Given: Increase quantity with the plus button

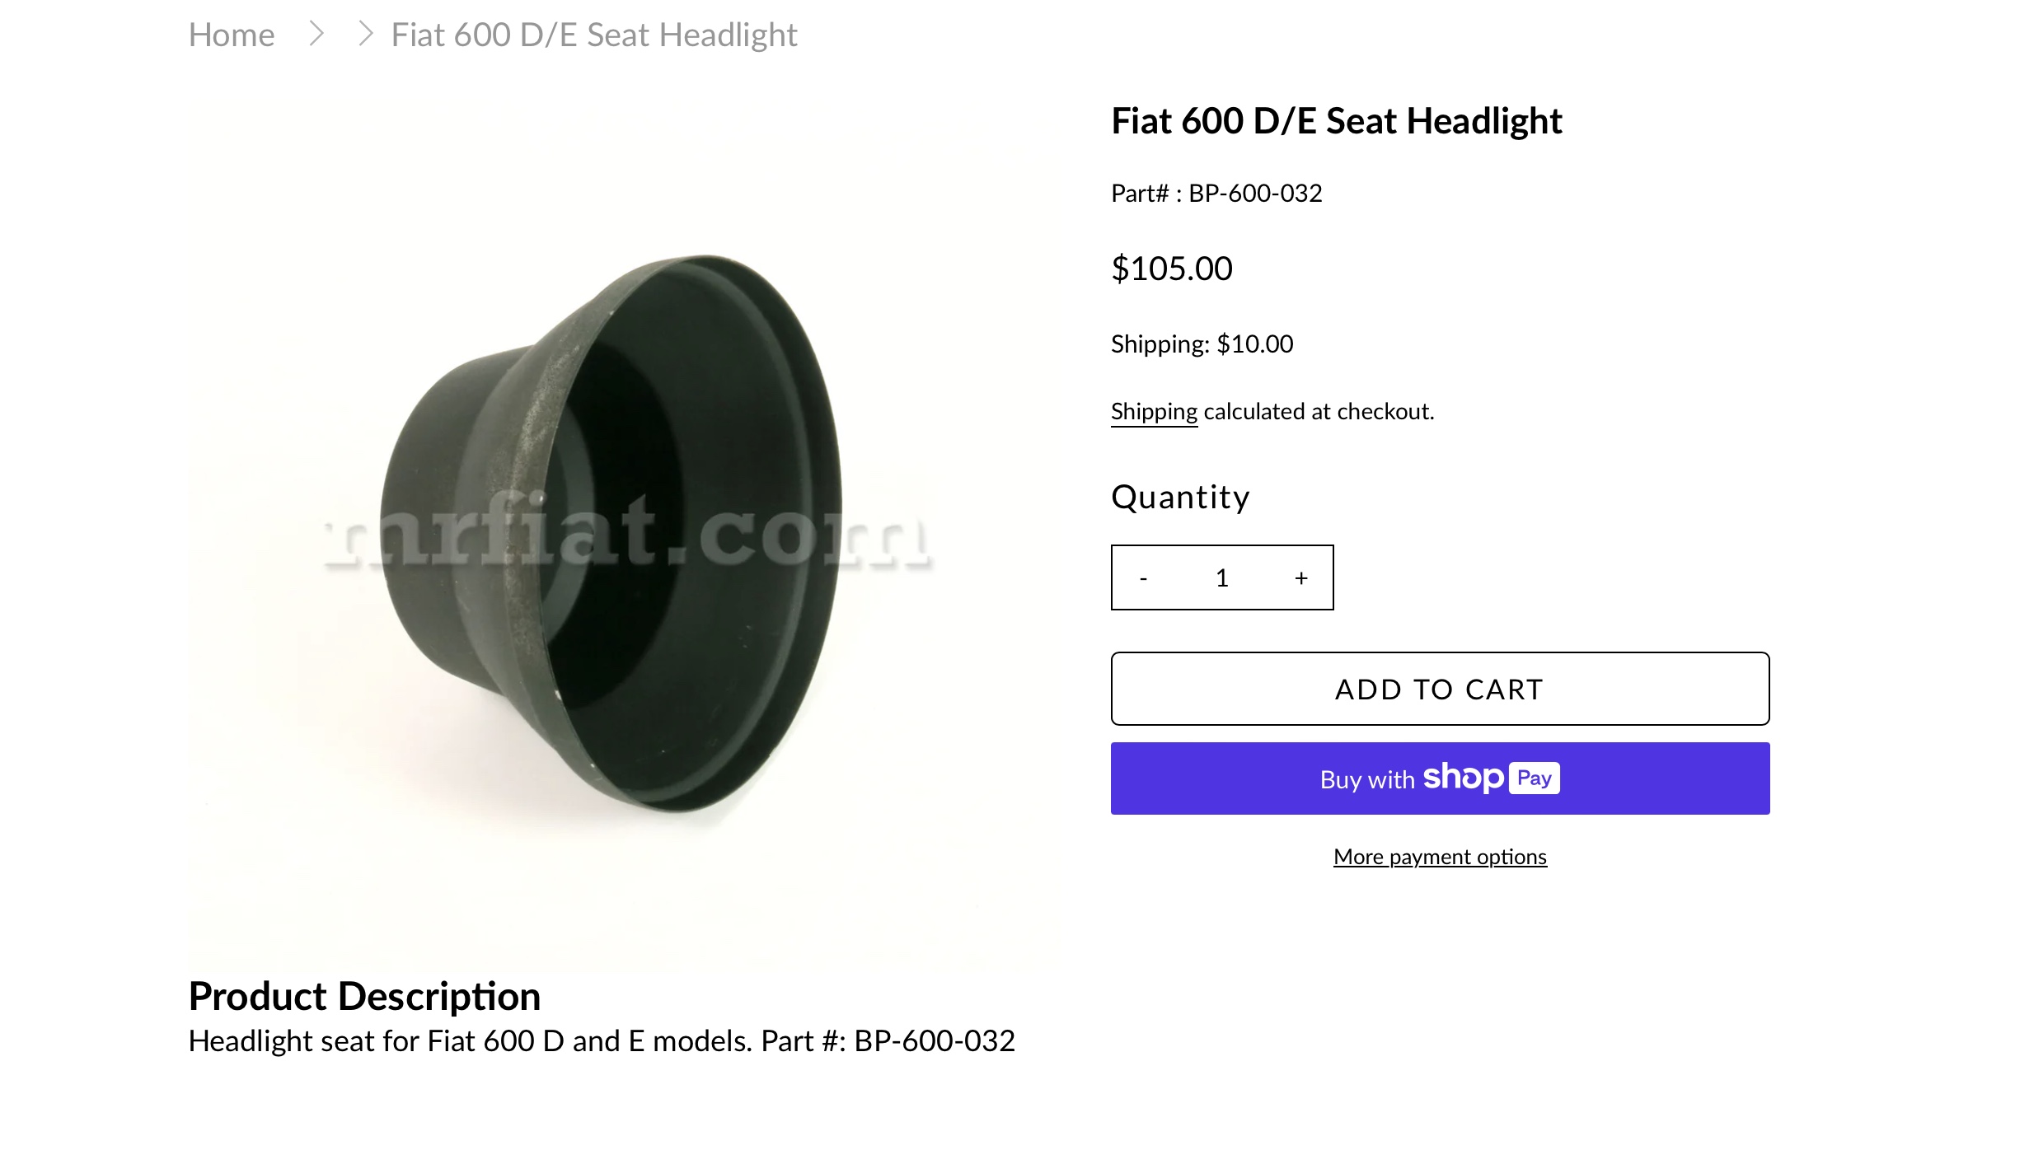Looking at the screenshot, I should pyautogui.click(x=1301, y=578).
